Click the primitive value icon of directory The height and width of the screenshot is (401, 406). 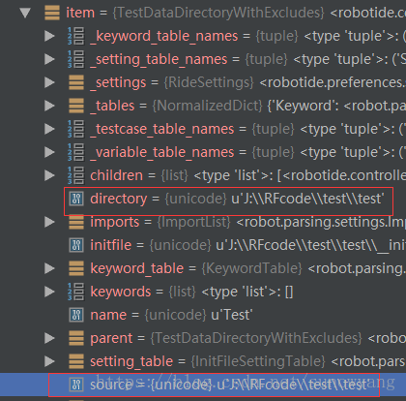click(x=76, y=199)
